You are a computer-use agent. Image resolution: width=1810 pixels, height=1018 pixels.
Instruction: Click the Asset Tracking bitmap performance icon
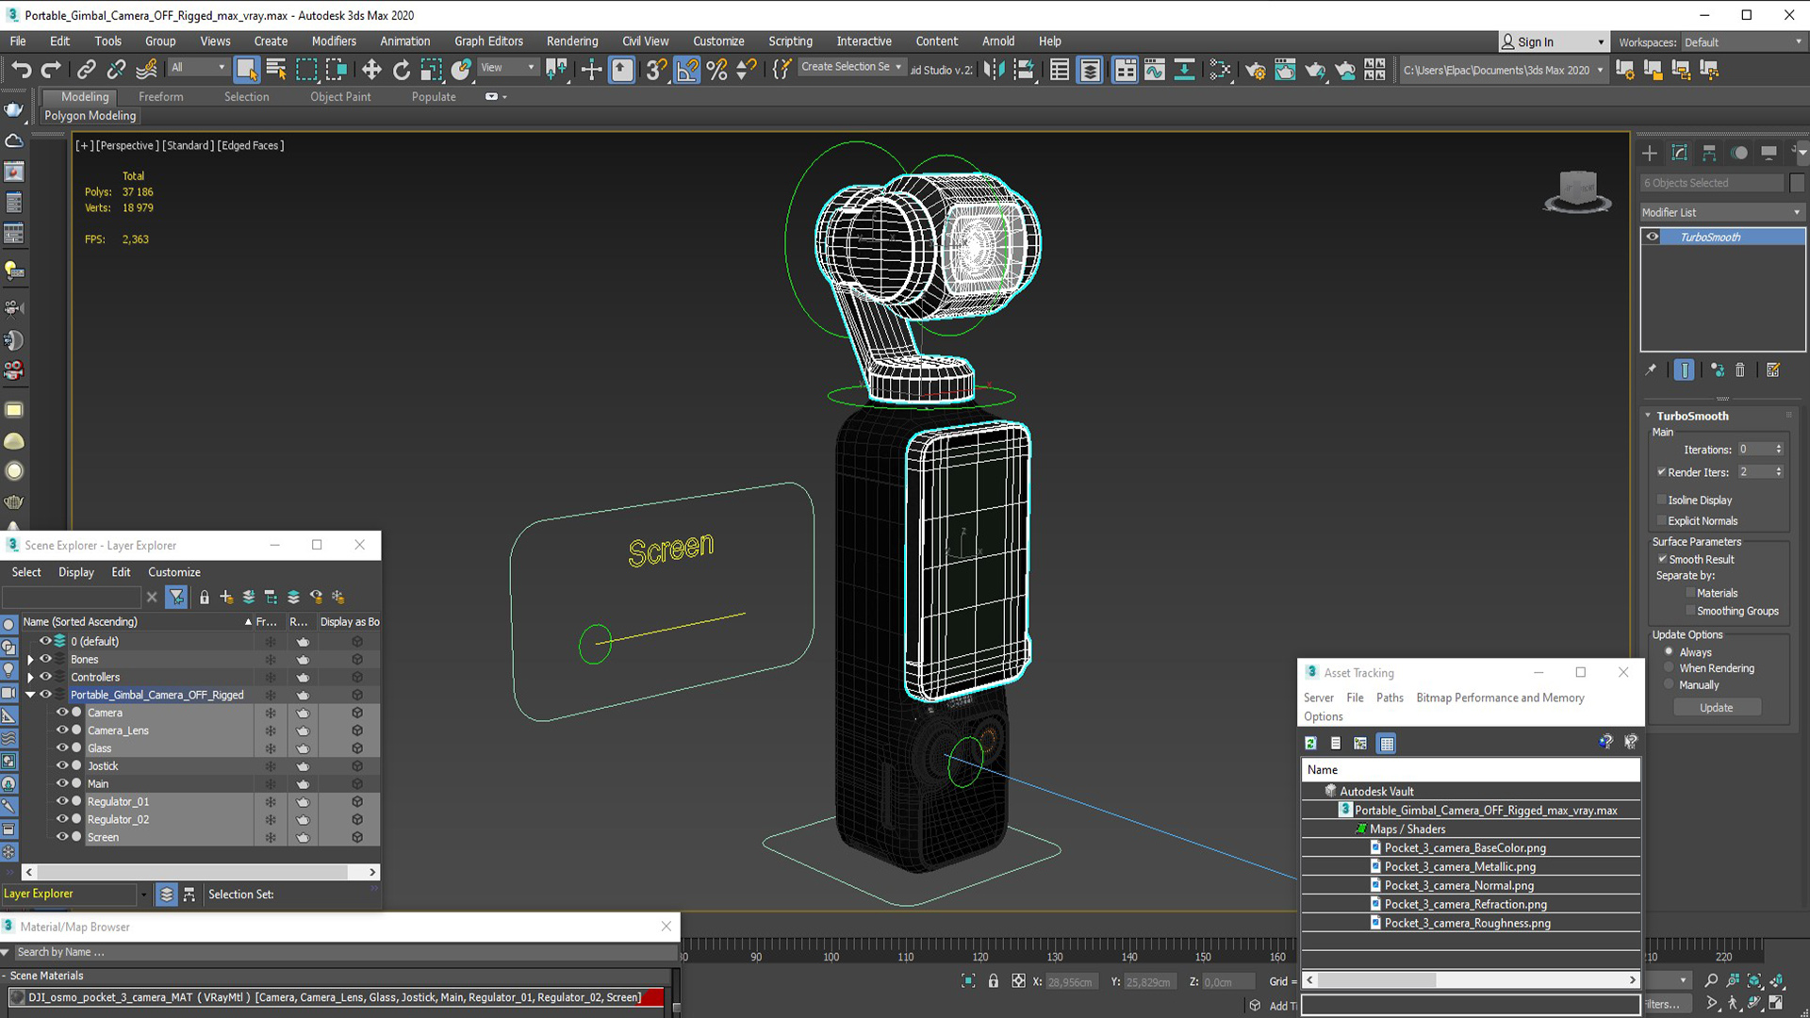(1360, 742)
